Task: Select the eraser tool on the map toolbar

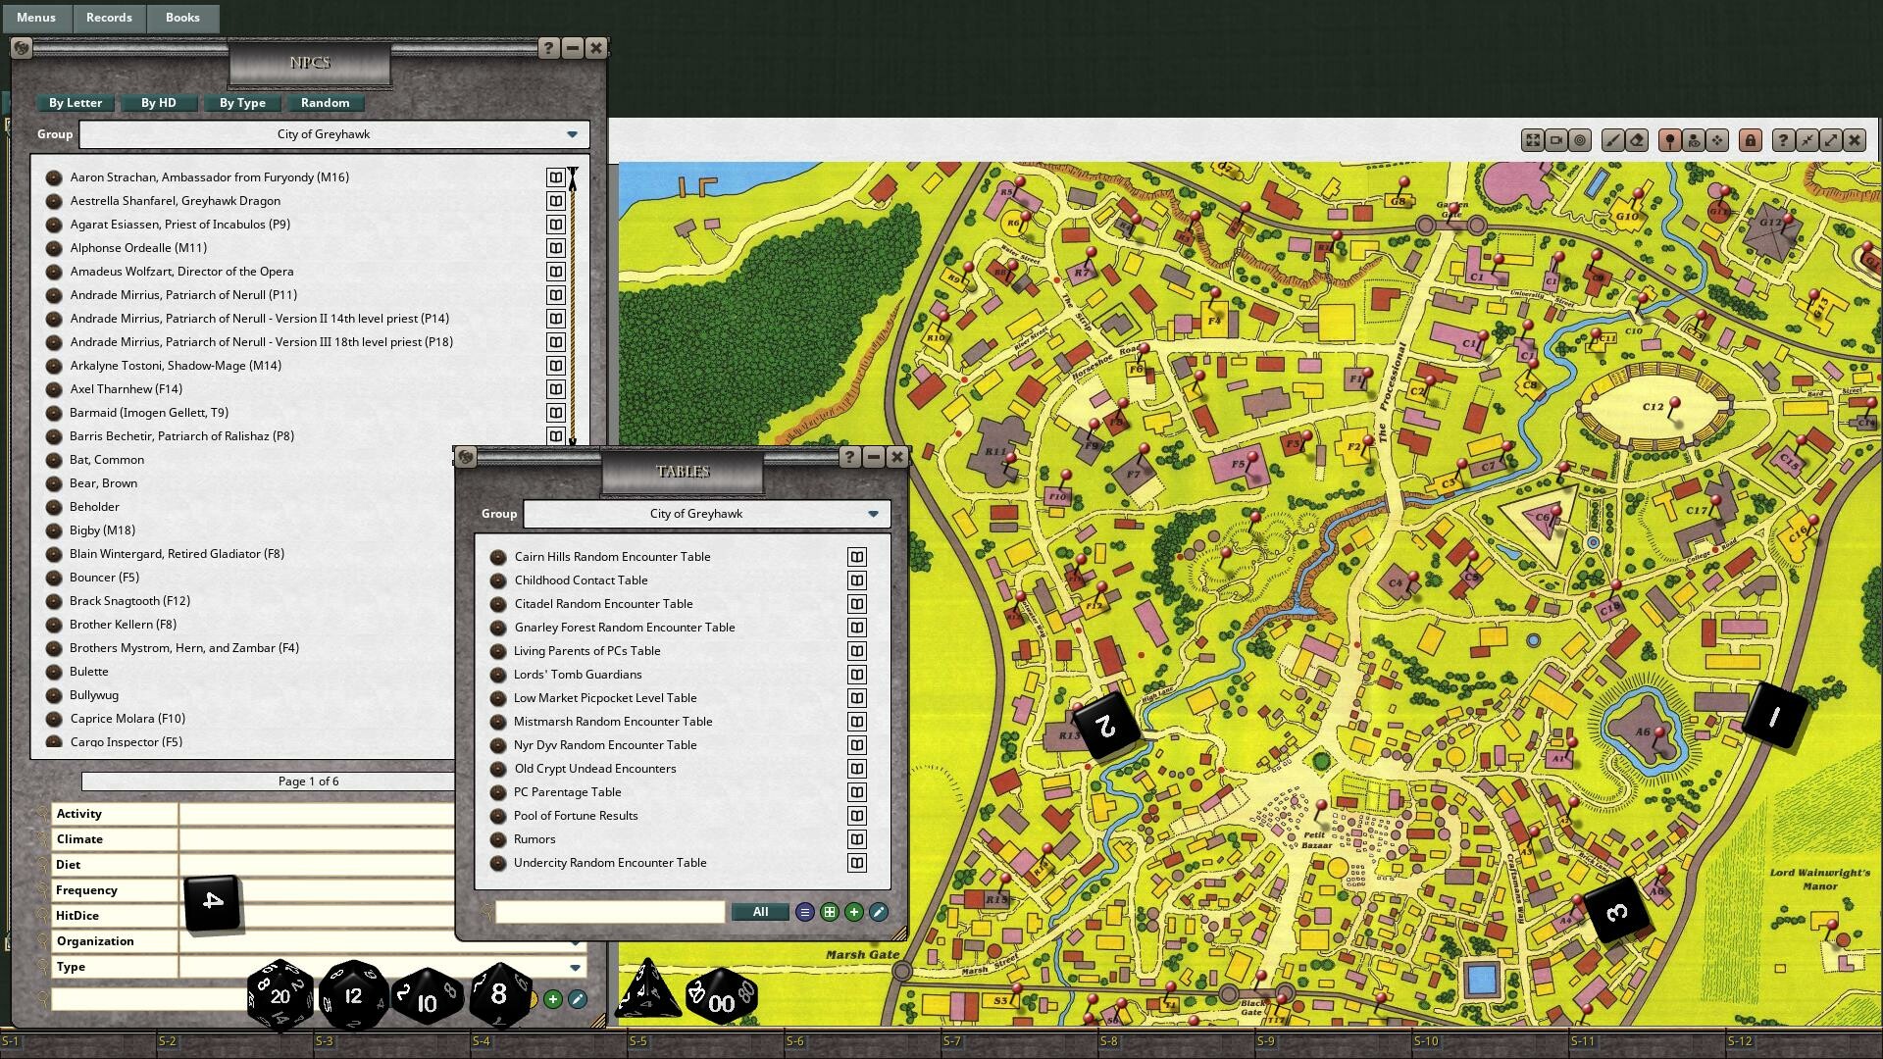Action: [x=1637, y=140]
